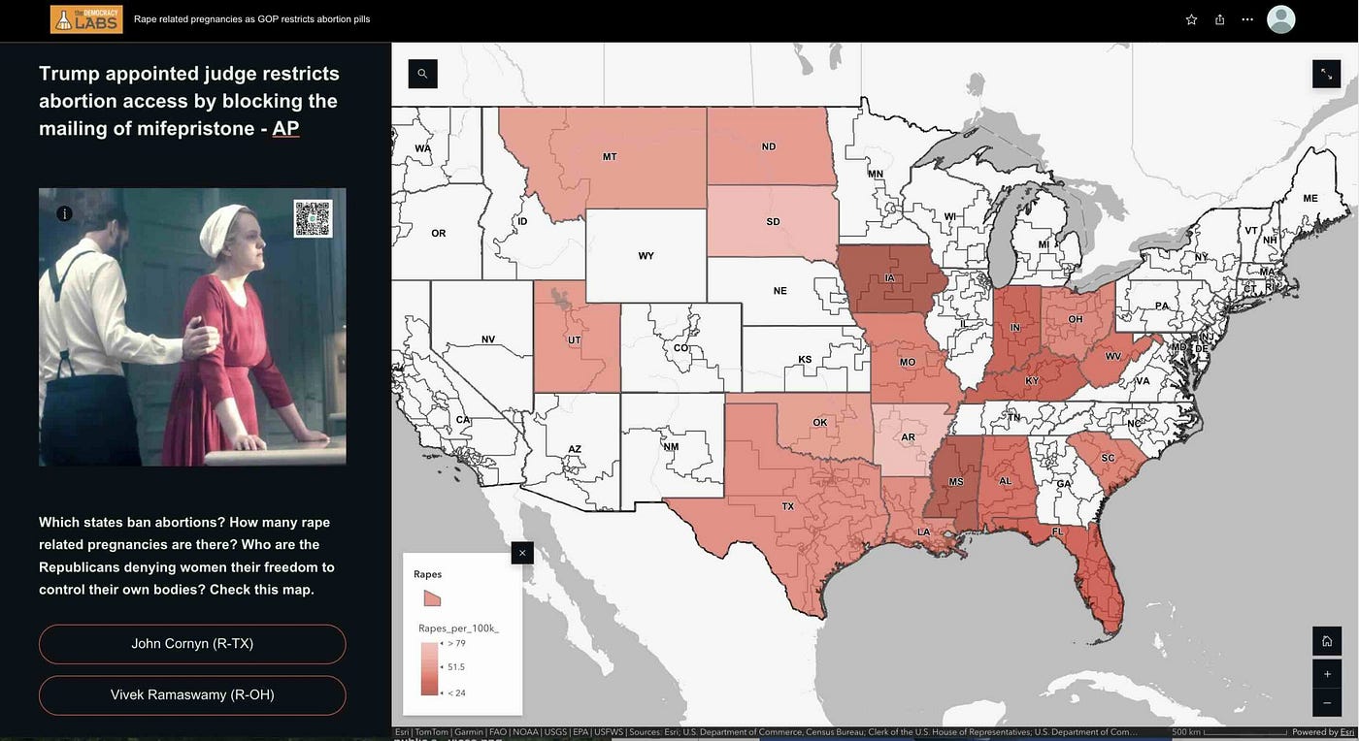Viewport: 1359px width, 741px height.
Task: Select Georgia labeled GA on map
Action: 1063,484
